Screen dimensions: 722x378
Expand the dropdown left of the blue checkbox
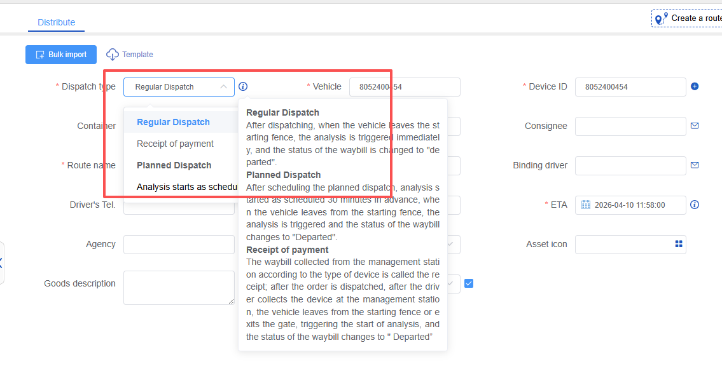coord(451,283)
